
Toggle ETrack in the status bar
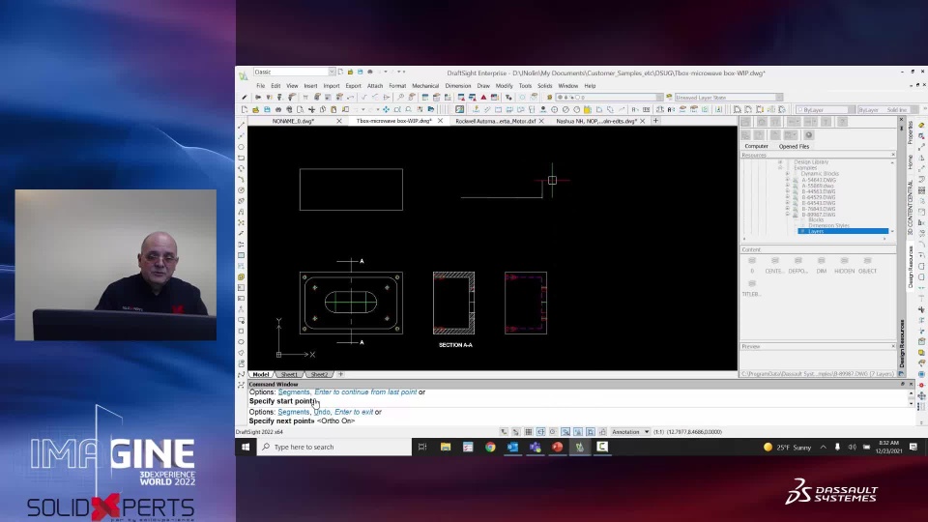578,432
